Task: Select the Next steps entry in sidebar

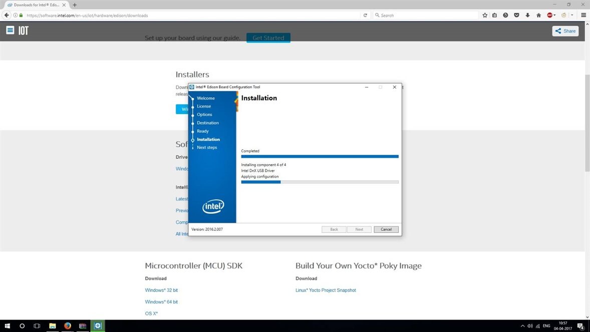Action: (x=207, y=148)
